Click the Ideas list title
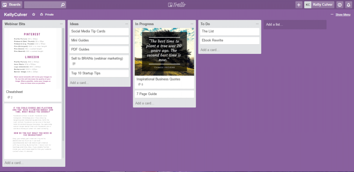 coord(74,24)
